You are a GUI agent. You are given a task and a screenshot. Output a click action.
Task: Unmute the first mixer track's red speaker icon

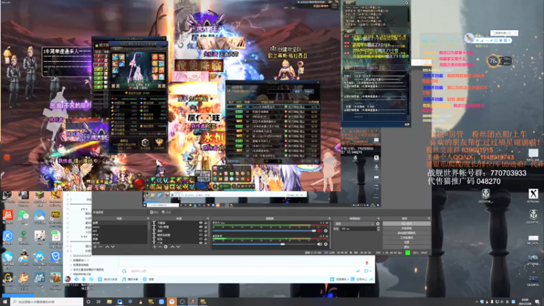click(x=320, y=231)
